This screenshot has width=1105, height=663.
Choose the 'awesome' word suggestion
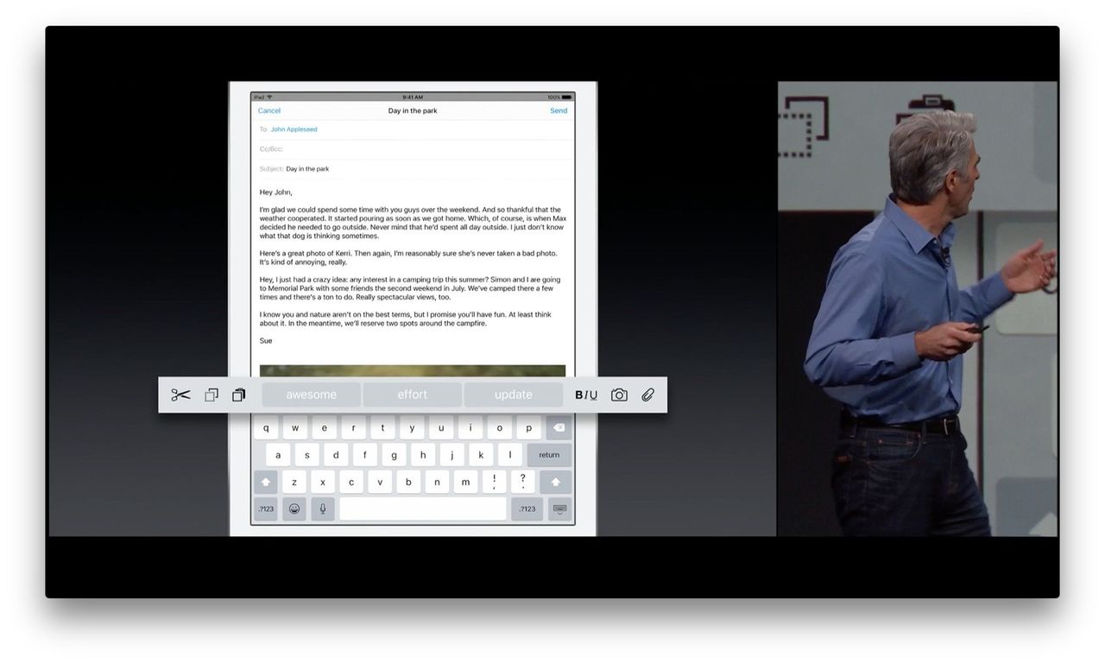click(x=312, y=395)
